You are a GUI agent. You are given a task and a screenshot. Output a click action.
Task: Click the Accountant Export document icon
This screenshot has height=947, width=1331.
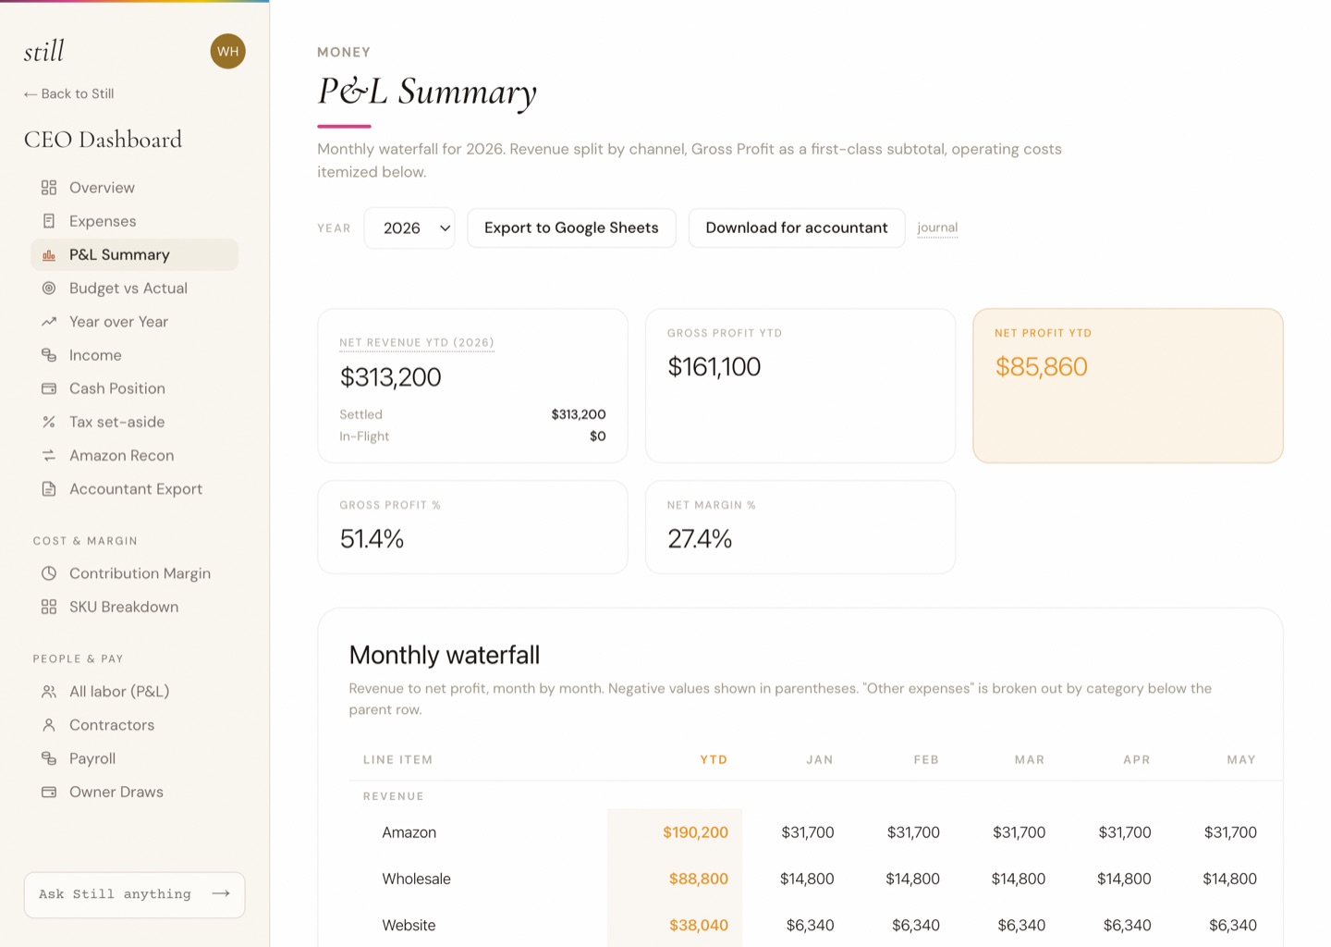coord(49,489)
